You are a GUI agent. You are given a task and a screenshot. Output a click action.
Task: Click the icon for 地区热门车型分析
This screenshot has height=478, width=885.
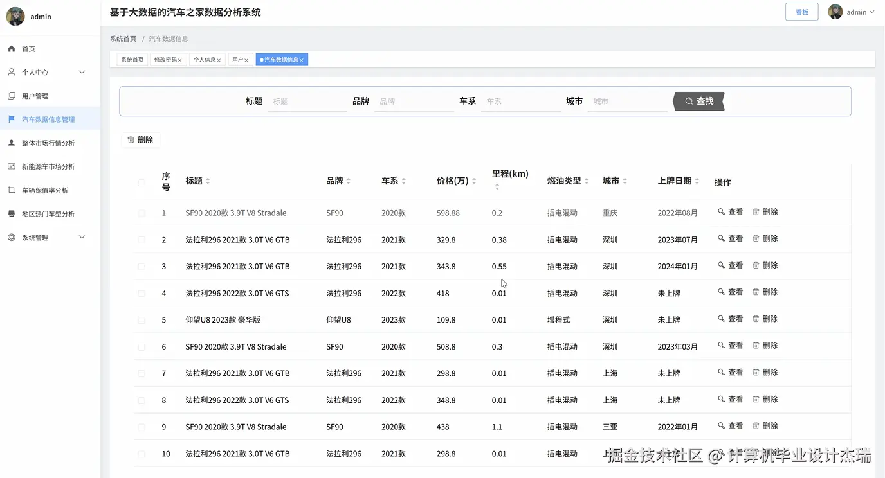[x=12, y=213]
